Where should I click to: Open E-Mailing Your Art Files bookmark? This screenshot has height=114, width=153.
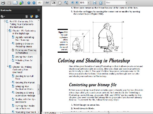tap(24, 62)
